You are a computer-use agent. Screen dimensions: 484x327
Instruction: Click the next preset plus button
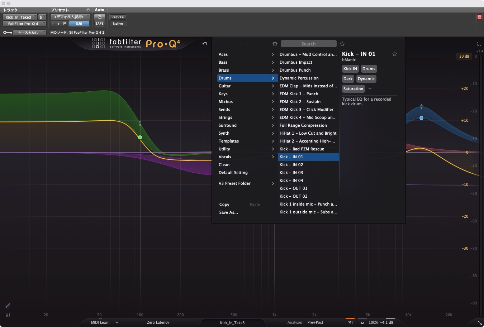tap(58, 24)
